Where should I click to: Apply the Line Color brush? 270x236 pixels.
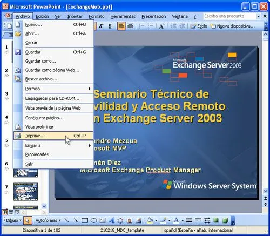tap(163, 220)
